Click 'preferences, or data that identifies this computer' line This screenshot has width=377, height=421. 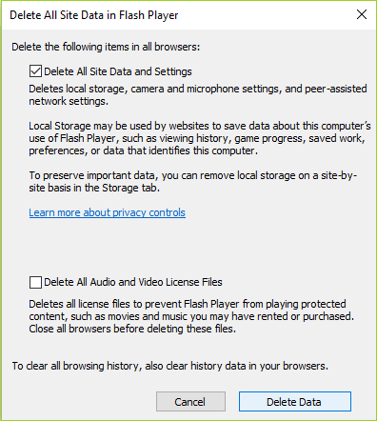[x=143, y=150]
